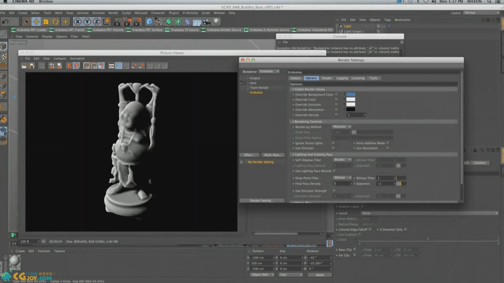Toggle Use Absorption checkbox
504x283 pixels.
coord(388,148)
